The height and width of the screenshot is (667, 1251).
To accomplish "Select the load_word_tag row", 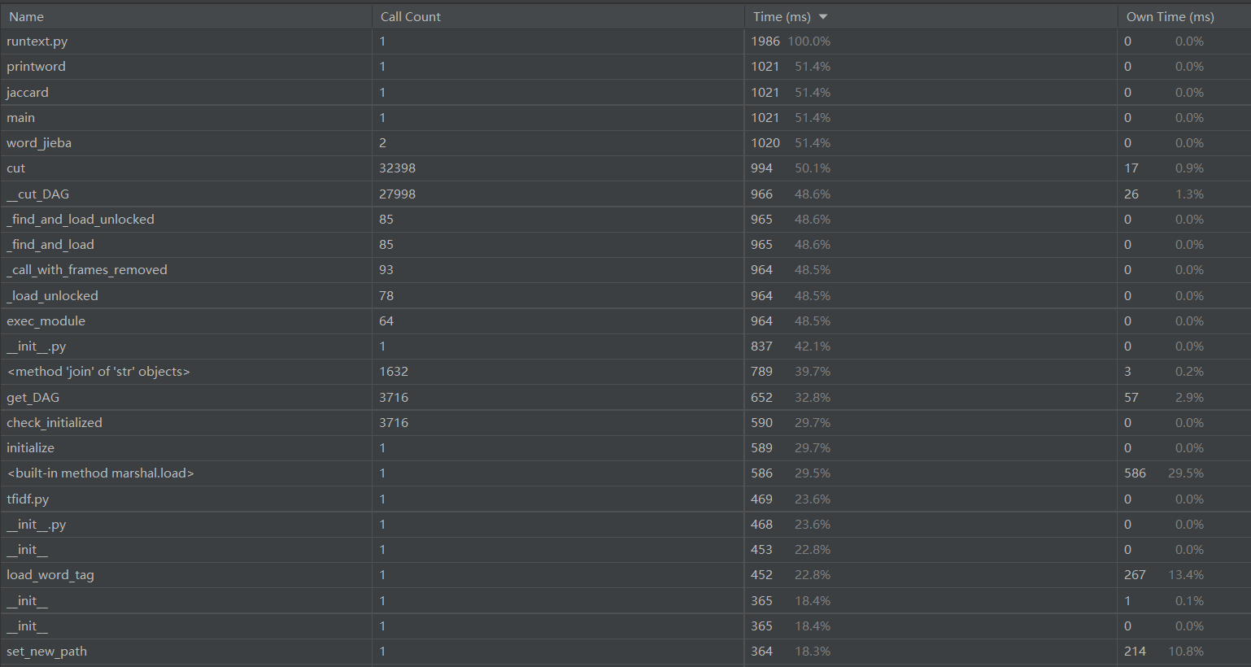I will [50, 575].
